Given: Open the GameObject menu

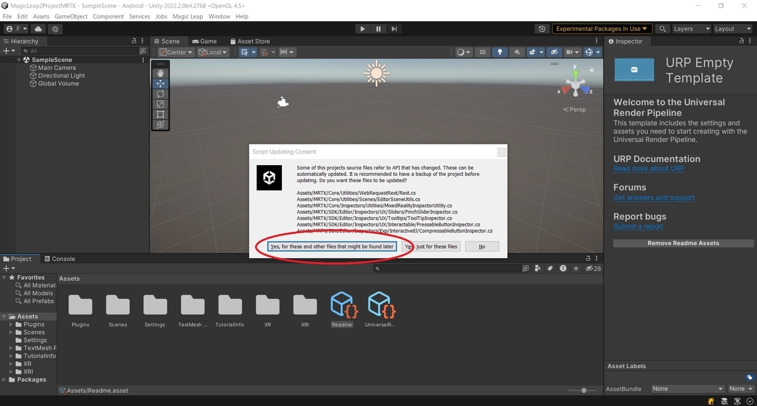Looking at the screenshot, I should (71, 16).
